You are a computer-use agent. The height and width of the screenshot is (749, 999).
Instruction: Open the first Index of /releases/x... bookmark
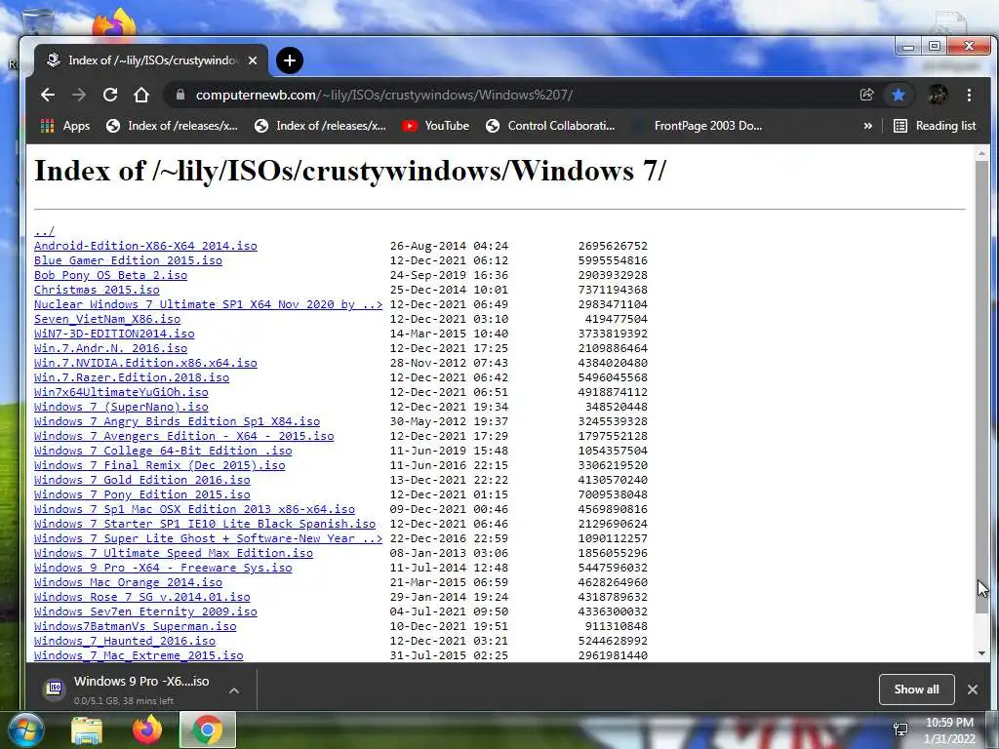pyautogui.click(x=172, y=126)
